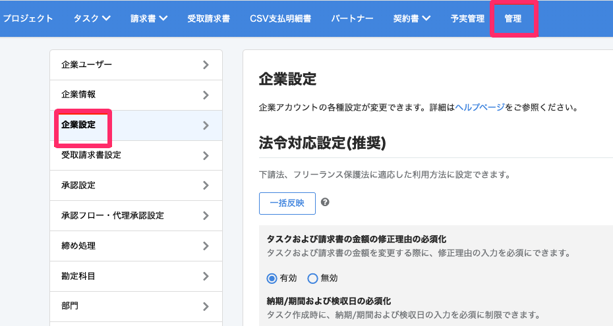613x326 pixels.
Task: Click the chevron arrow next to 企業ユーザー
Action: point(206,65)
